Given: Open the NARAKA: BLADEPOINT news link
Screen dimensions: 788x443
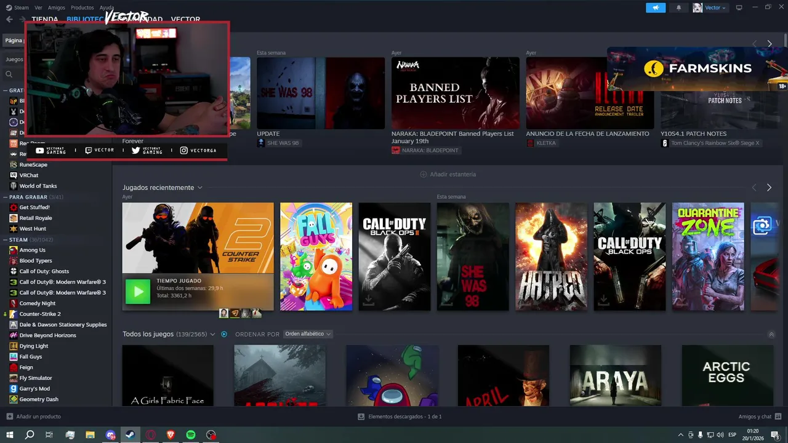Looking at the screenshot, I should (x=425, y=150).
